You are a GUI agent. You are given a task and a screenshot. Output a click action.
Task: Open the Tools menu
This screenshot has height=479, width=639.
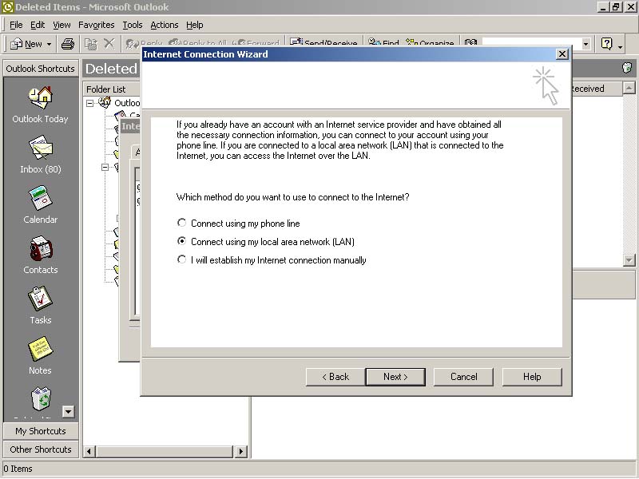tap(133, 25)
